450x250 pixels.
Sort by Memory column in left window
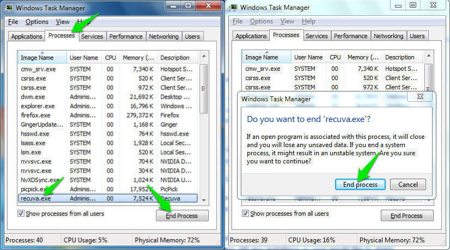pyautogui.click(x=138, y=58)
